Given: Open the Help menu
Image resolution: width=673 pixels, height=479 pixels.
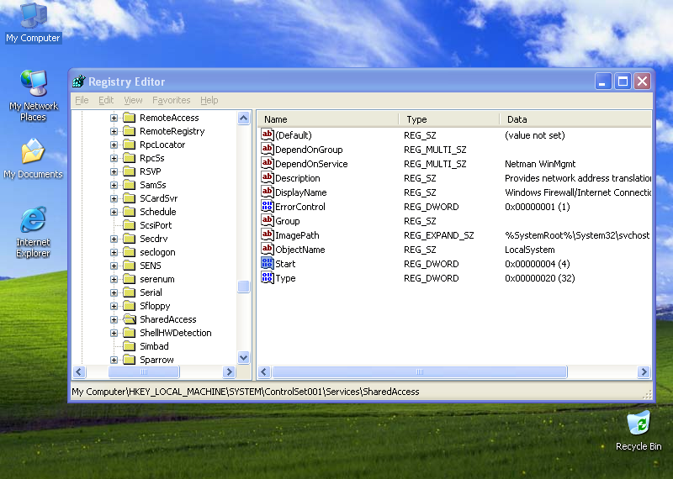Looking at the screenshot, I should pos(209,100).
